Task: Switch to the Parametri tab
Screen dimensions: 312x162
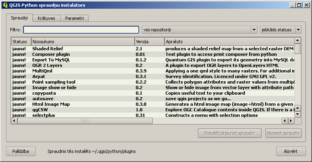Action: point(74,18)
